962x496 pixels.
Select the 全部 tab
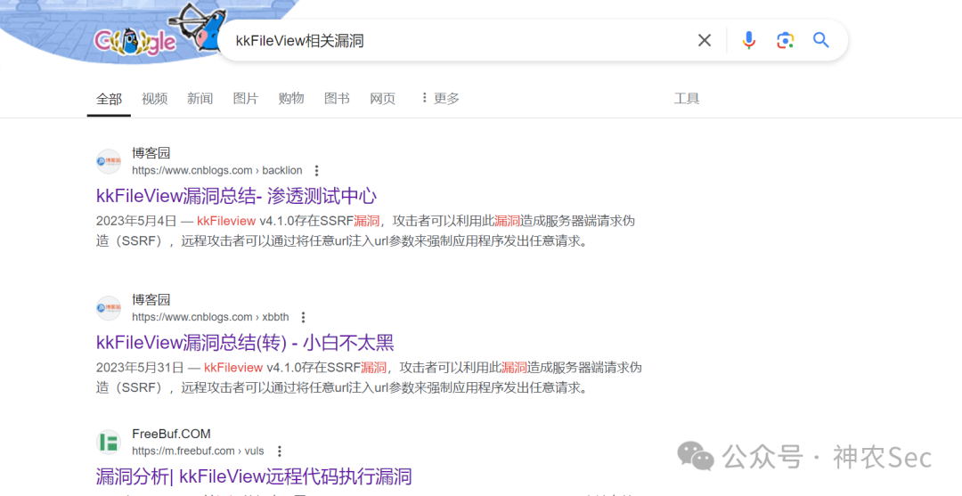tap(110, 99)
